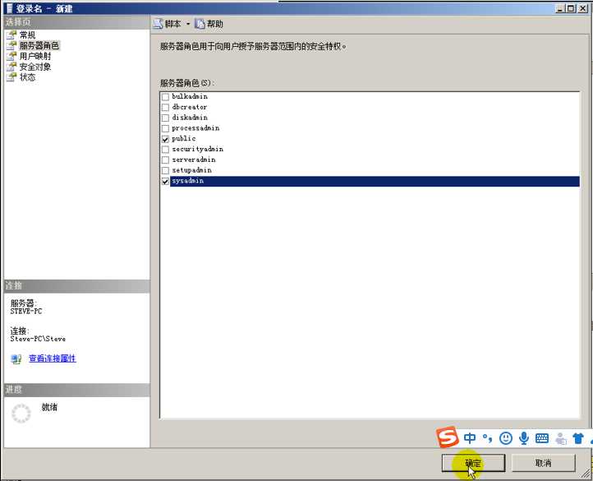Select the securityadmin row text
This screenshot has height=481, width=593.
tap(197, 149)
